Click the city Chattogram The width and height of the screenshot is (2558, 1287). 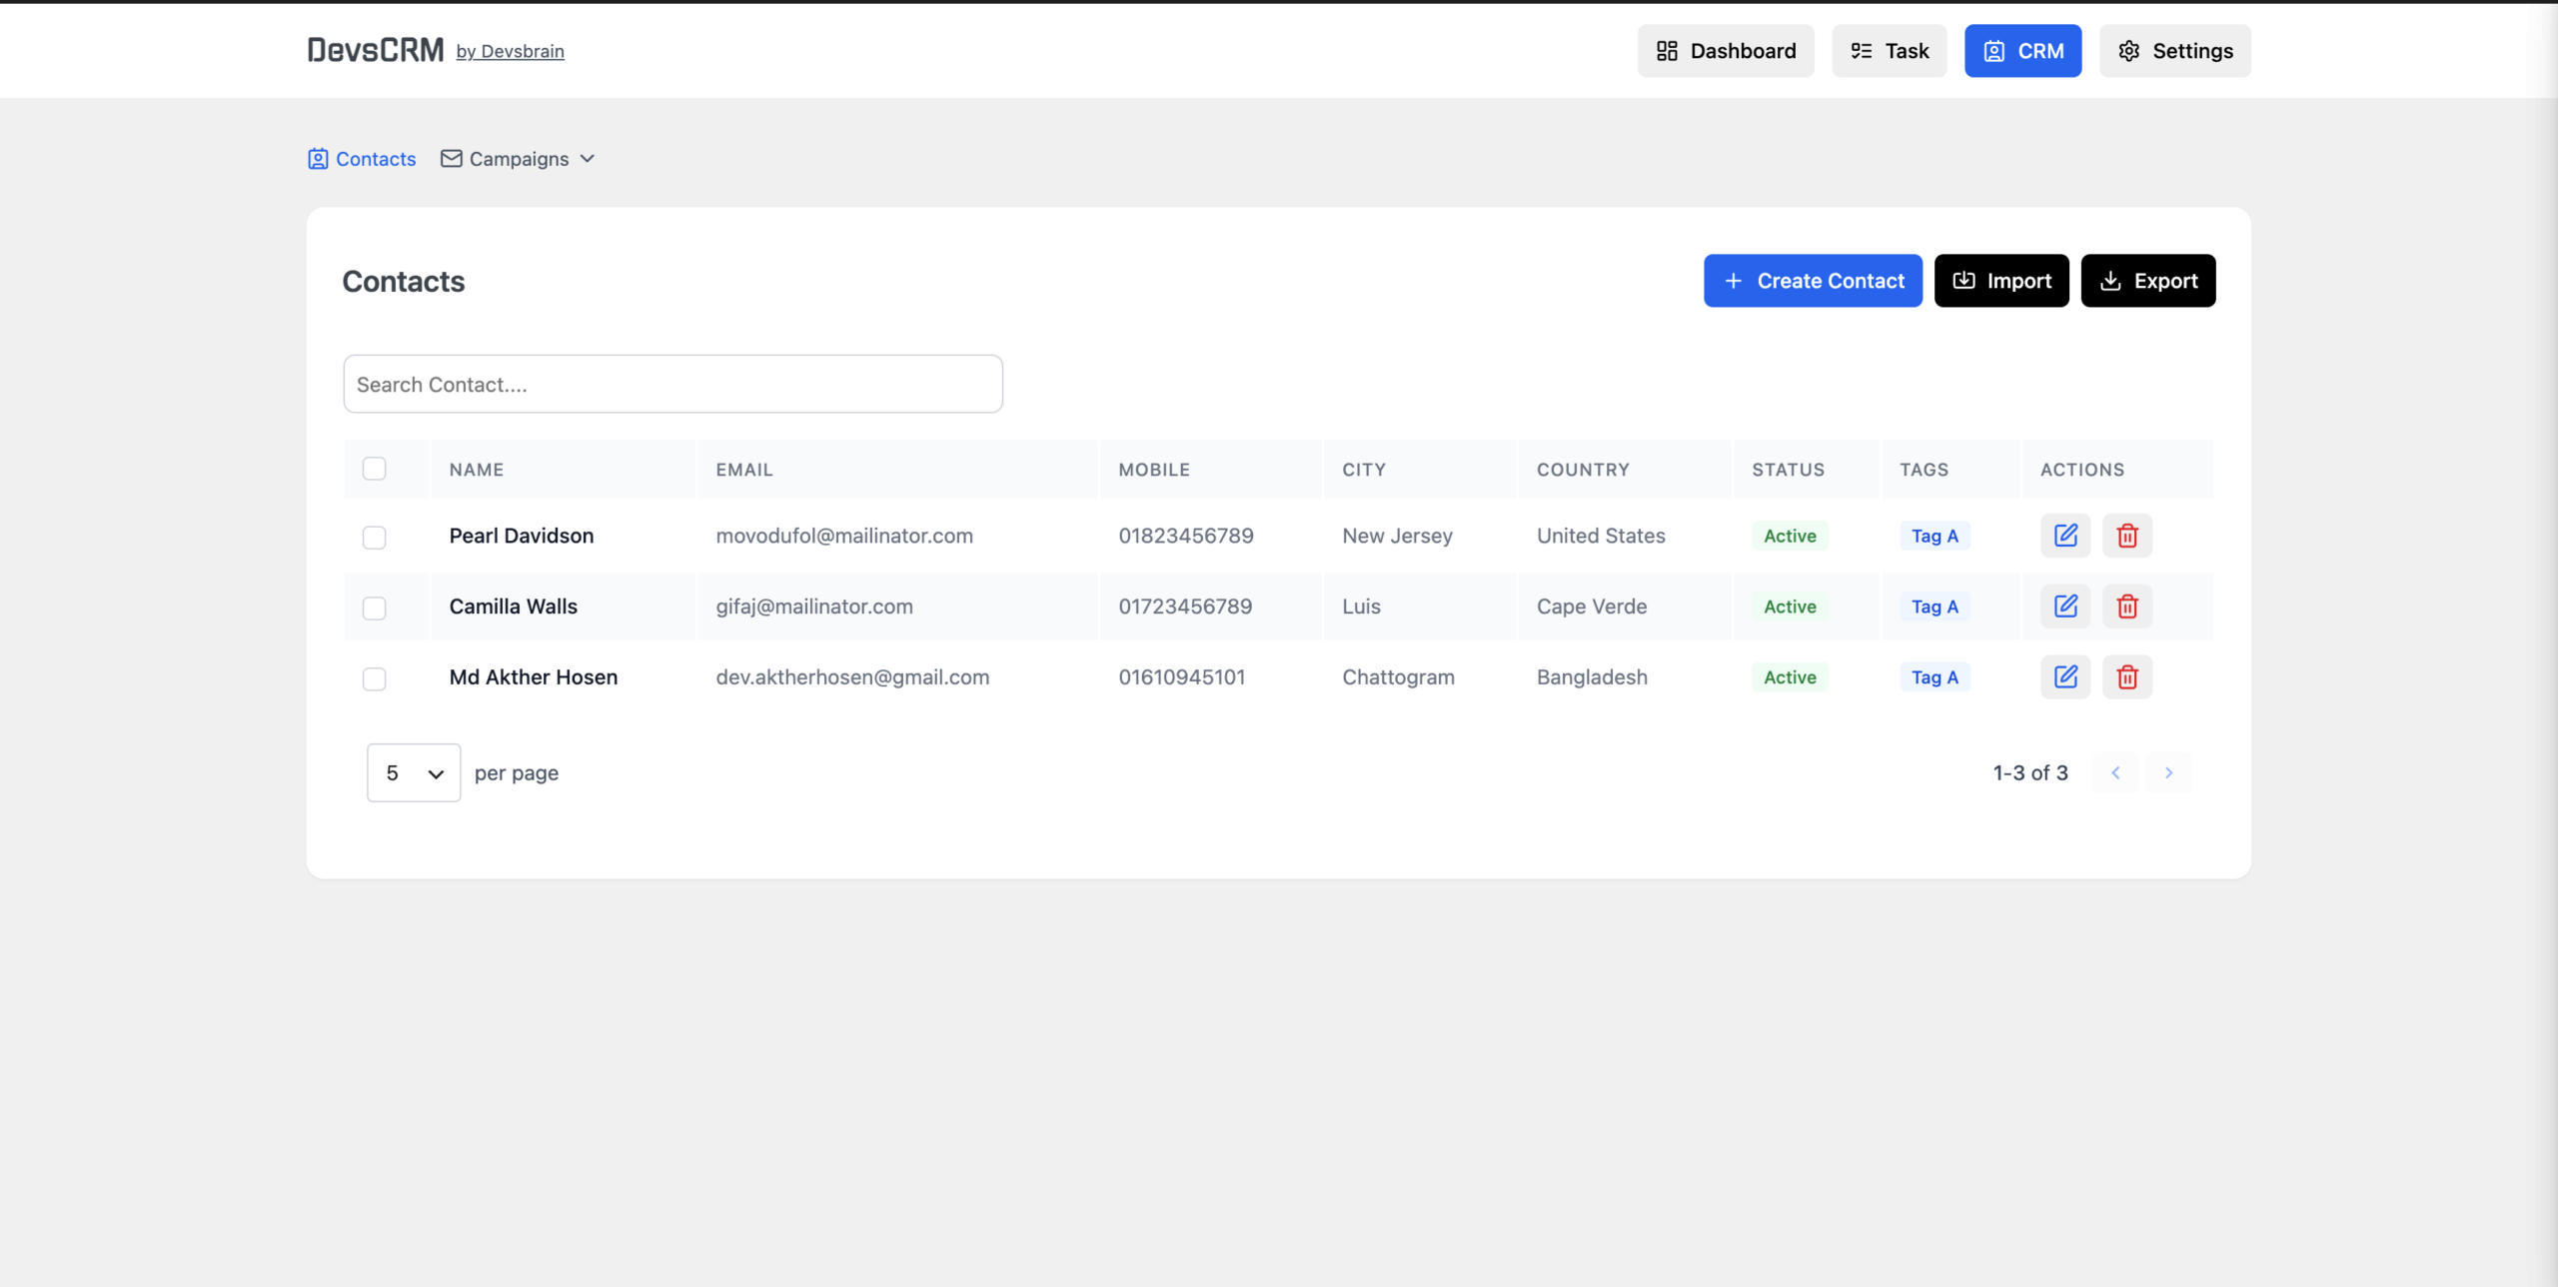[1398, 677]
